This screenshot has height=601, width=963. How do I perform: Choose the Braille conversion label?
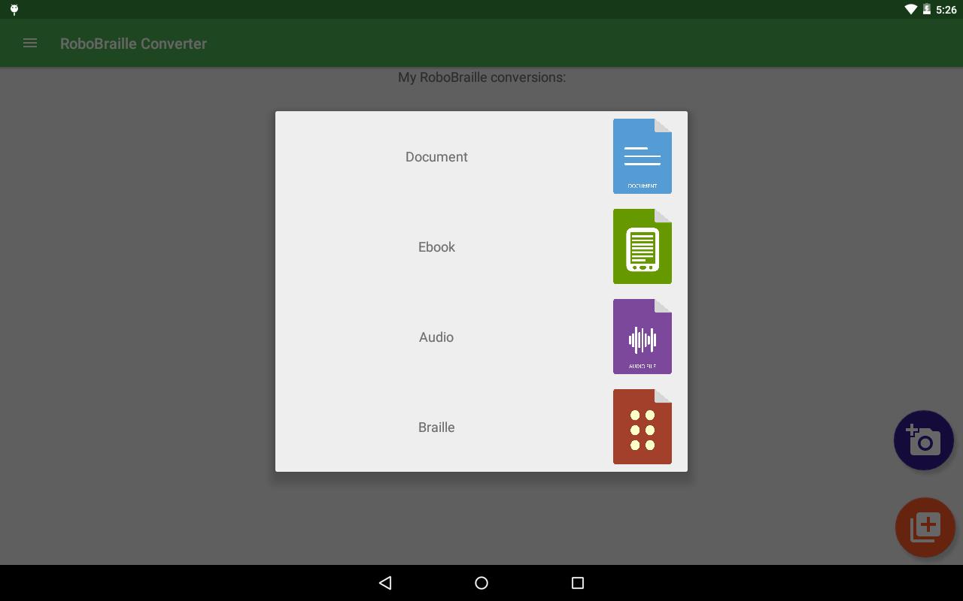point(436,427)
